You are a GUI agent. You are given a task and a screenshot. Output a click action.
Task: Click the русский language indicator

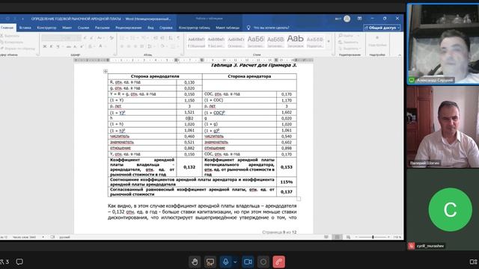64,237
